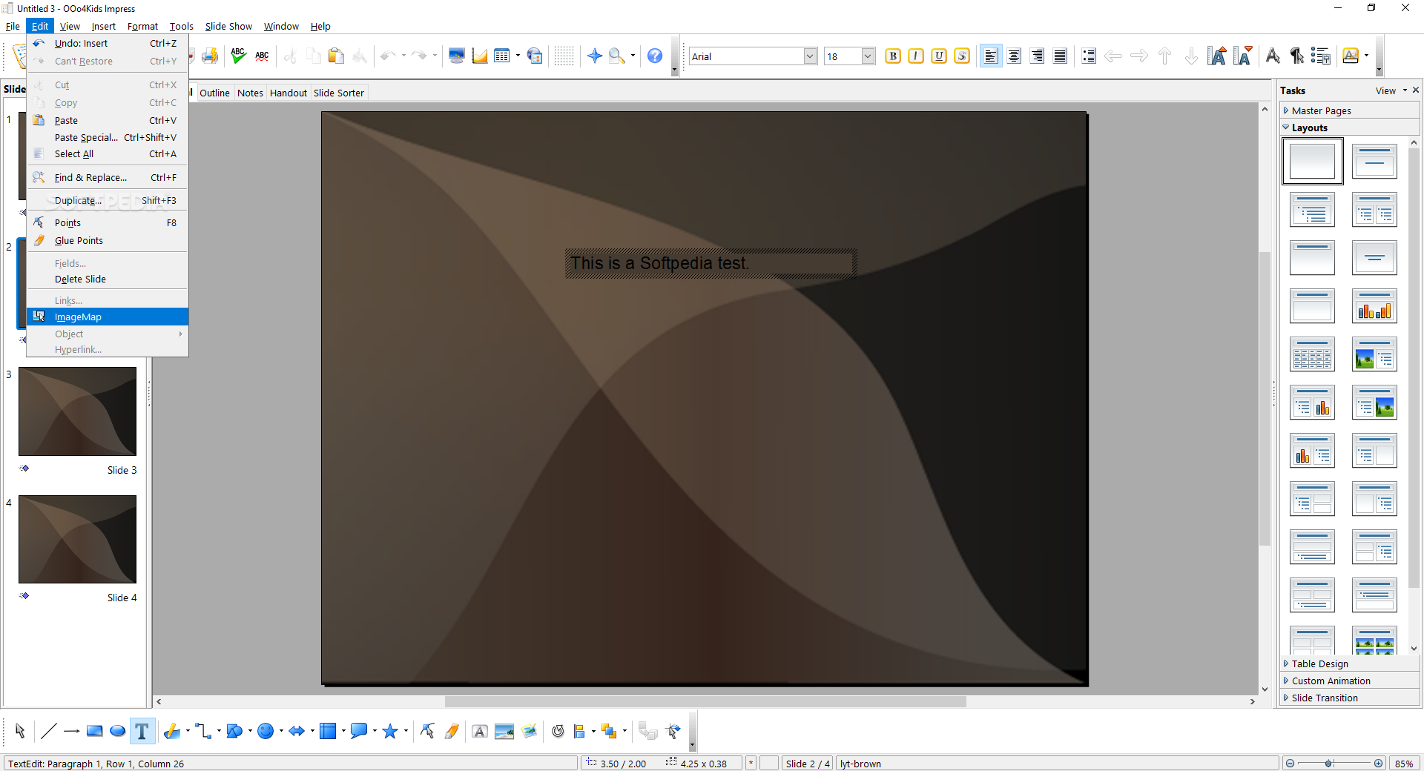The height and width of the screenshot is (771, 1424).
Task: Open the font size dropdown
Action: 868,56
